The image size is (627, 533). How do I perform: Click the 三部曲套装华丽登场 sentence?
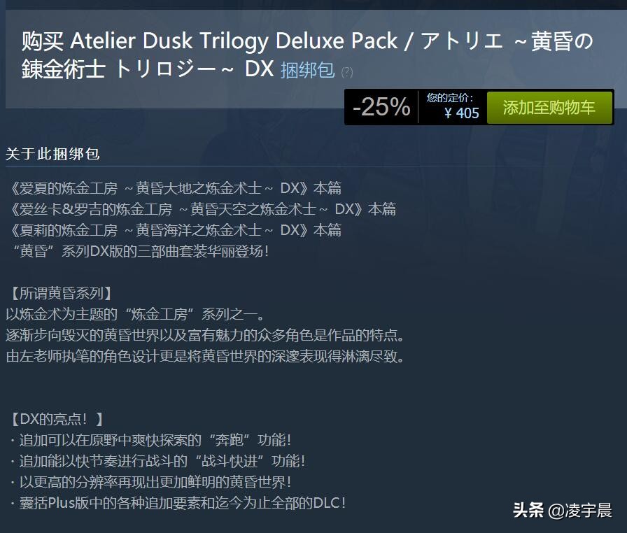pos(141,251)
